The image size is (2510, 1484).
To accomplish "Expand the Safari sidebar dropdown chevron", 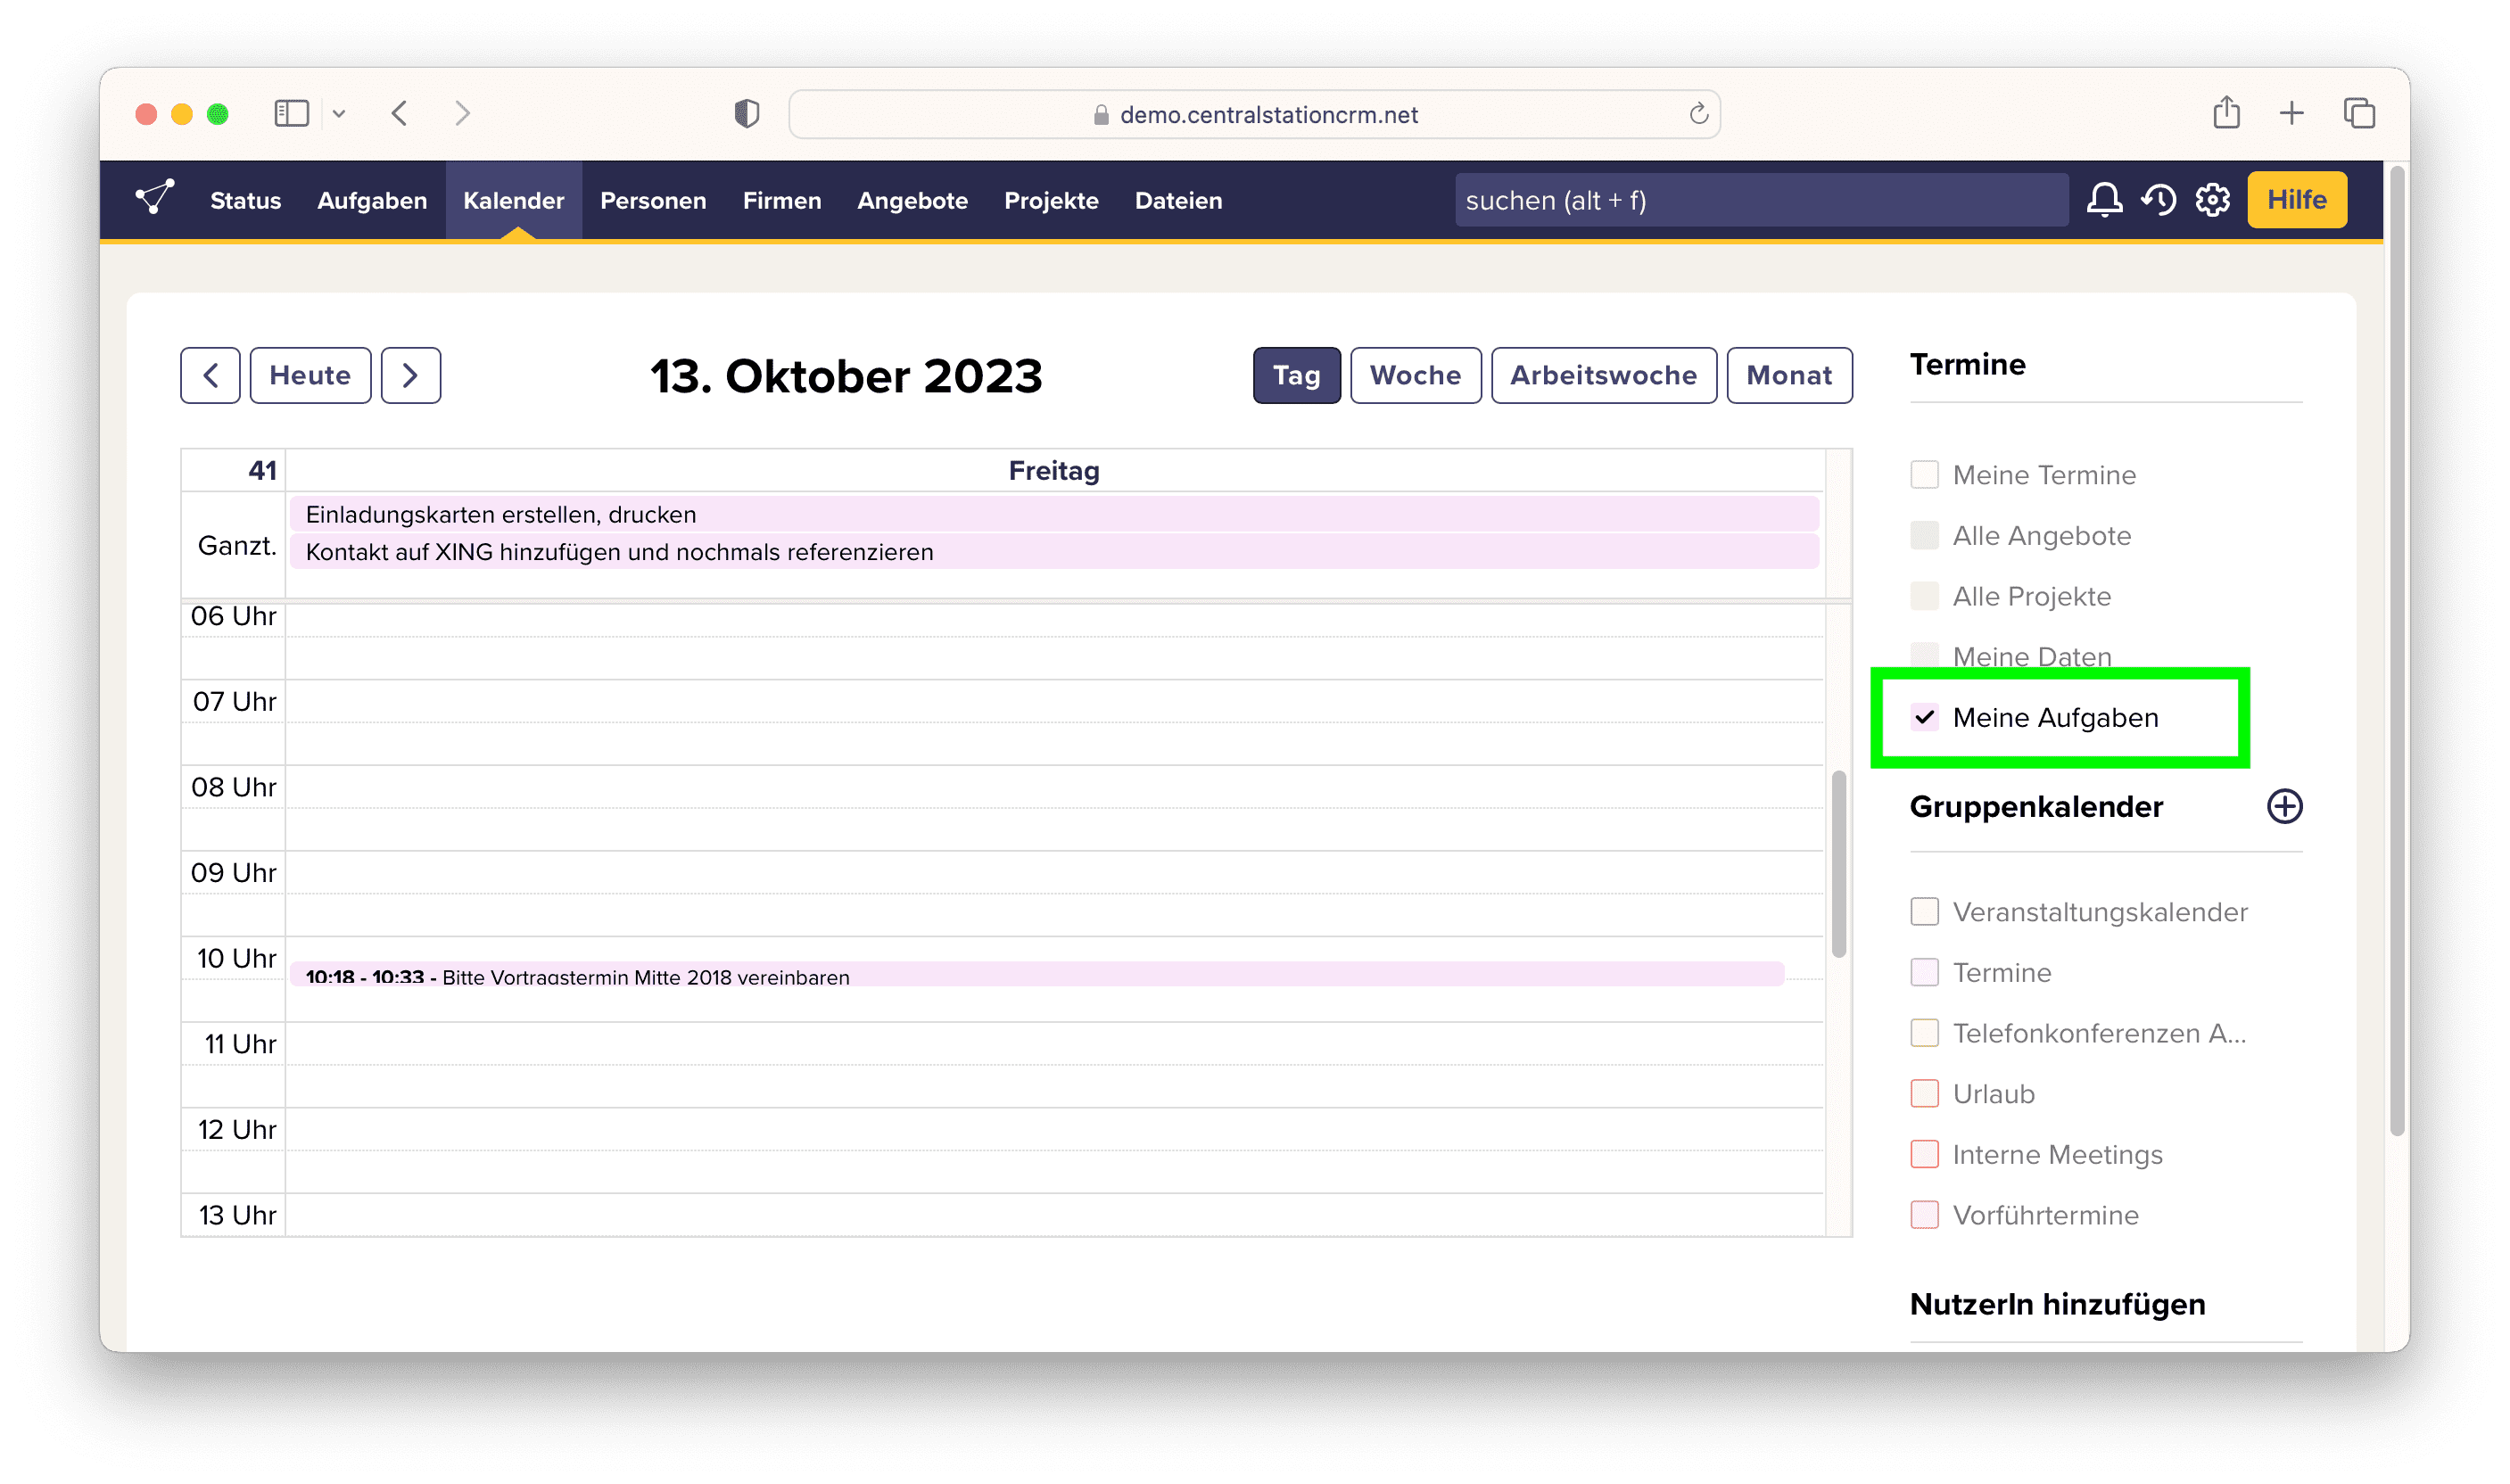I will [339, 114].
